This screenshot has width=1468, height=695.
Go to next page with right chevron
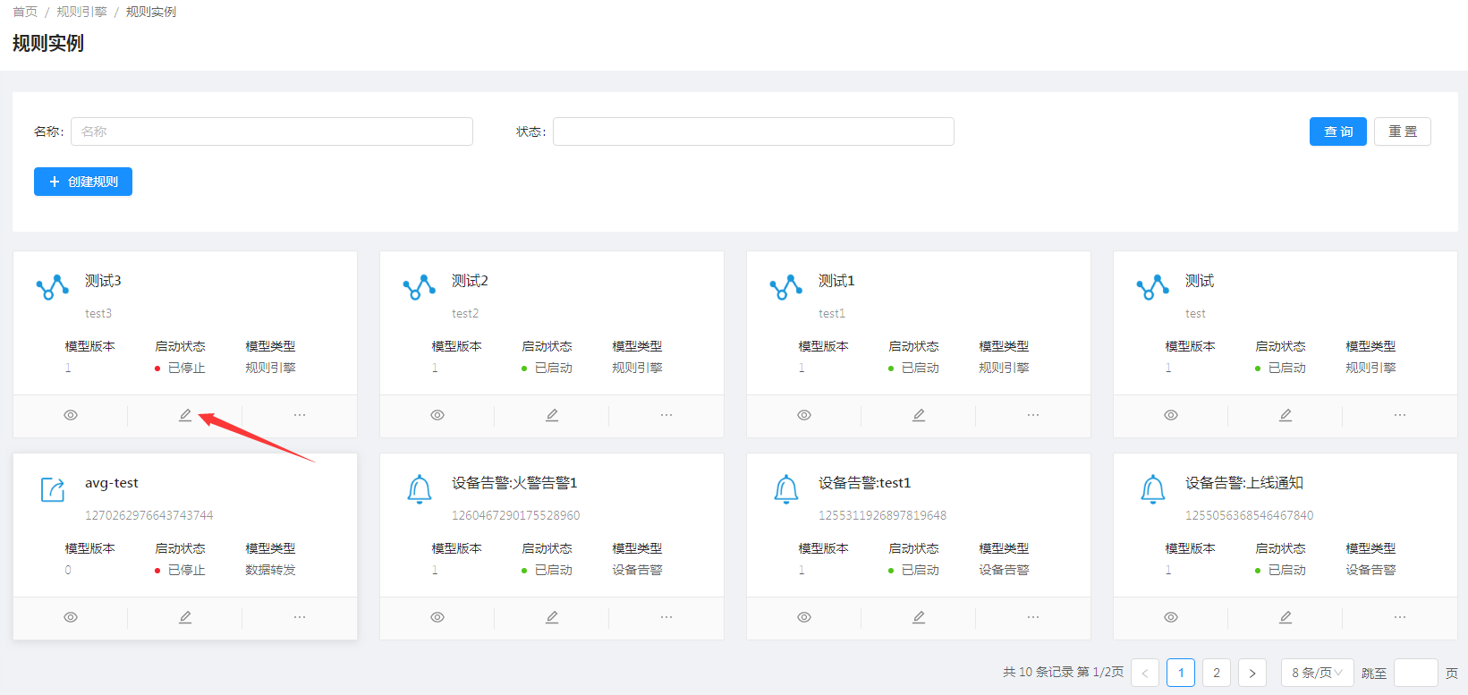(1252, 673)
